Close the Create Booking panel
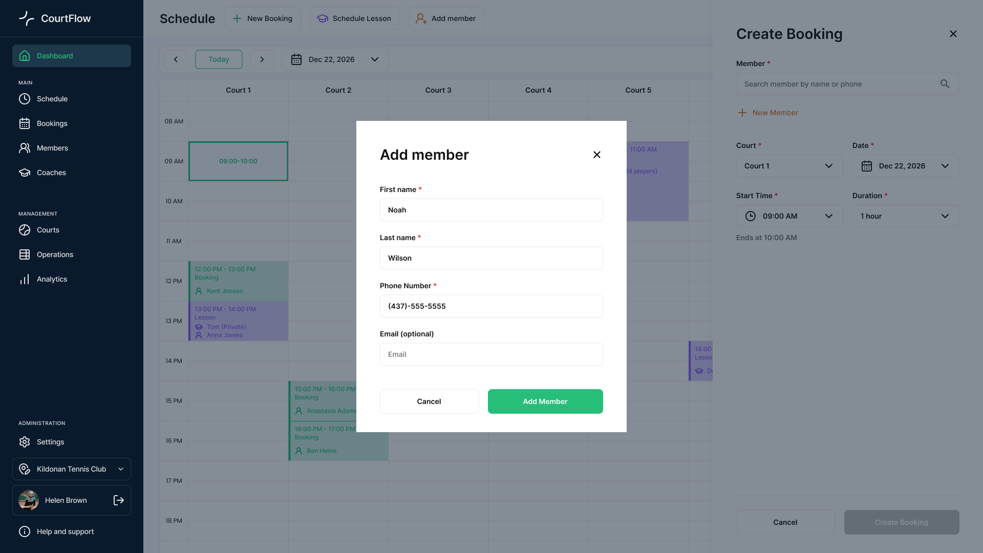 [x=953, y=34]
